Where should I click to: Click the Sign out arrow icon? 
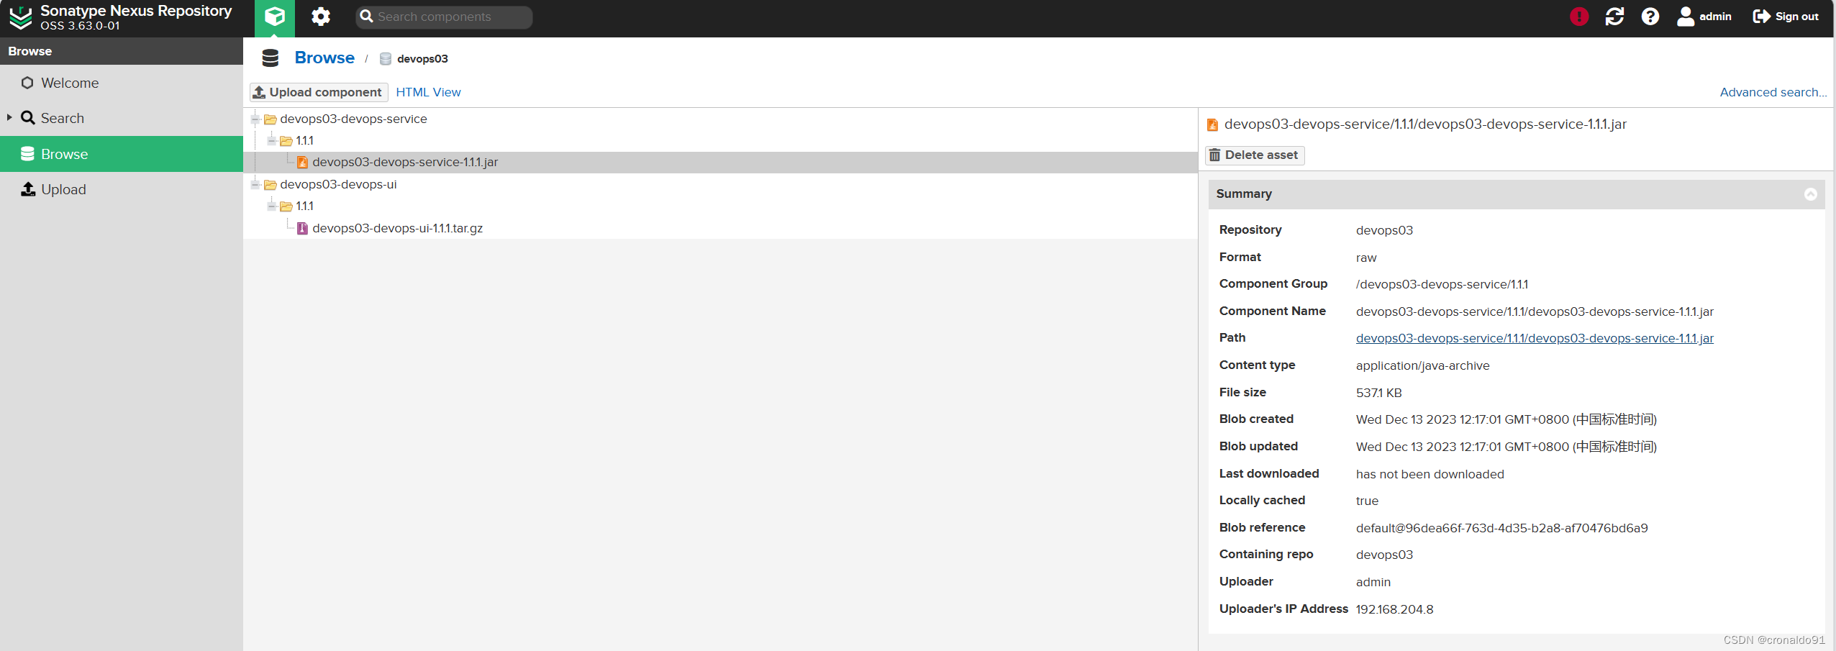[1761, 17]
